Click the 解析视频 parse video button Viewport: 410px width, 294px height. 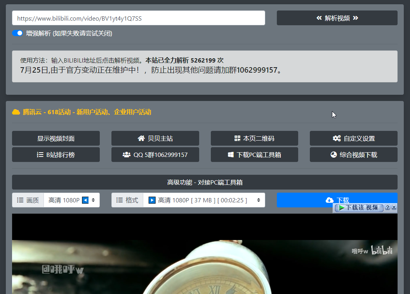(337, 18)
